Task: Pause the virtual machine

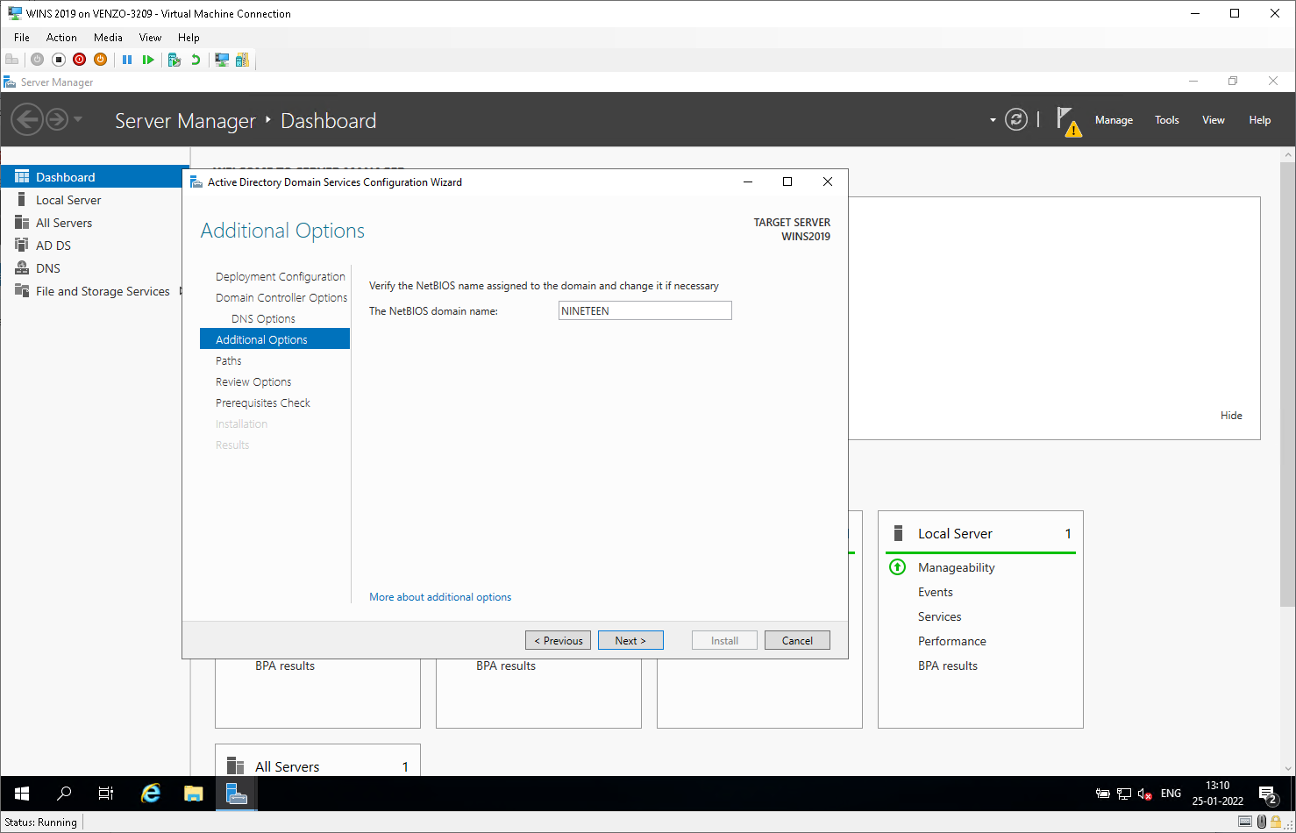Action: 127,60
